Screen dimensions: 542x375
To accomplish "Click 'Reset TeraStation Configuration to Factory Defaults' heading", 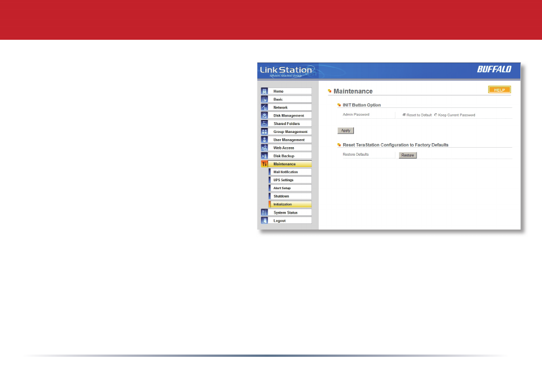I will pos(395,145).
